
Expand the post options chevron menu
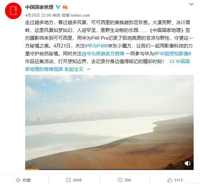(191, 4)
